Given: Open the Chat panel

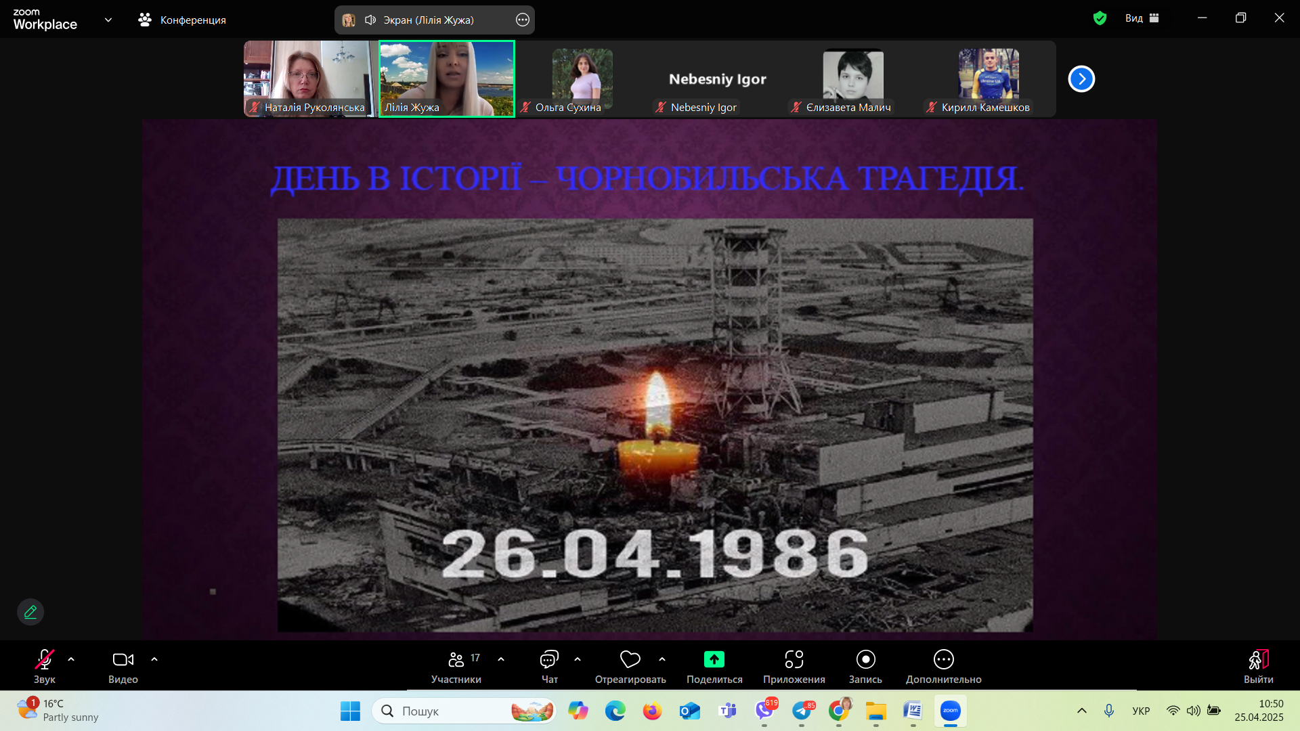Looking at the screenshot, I should 549,660.
